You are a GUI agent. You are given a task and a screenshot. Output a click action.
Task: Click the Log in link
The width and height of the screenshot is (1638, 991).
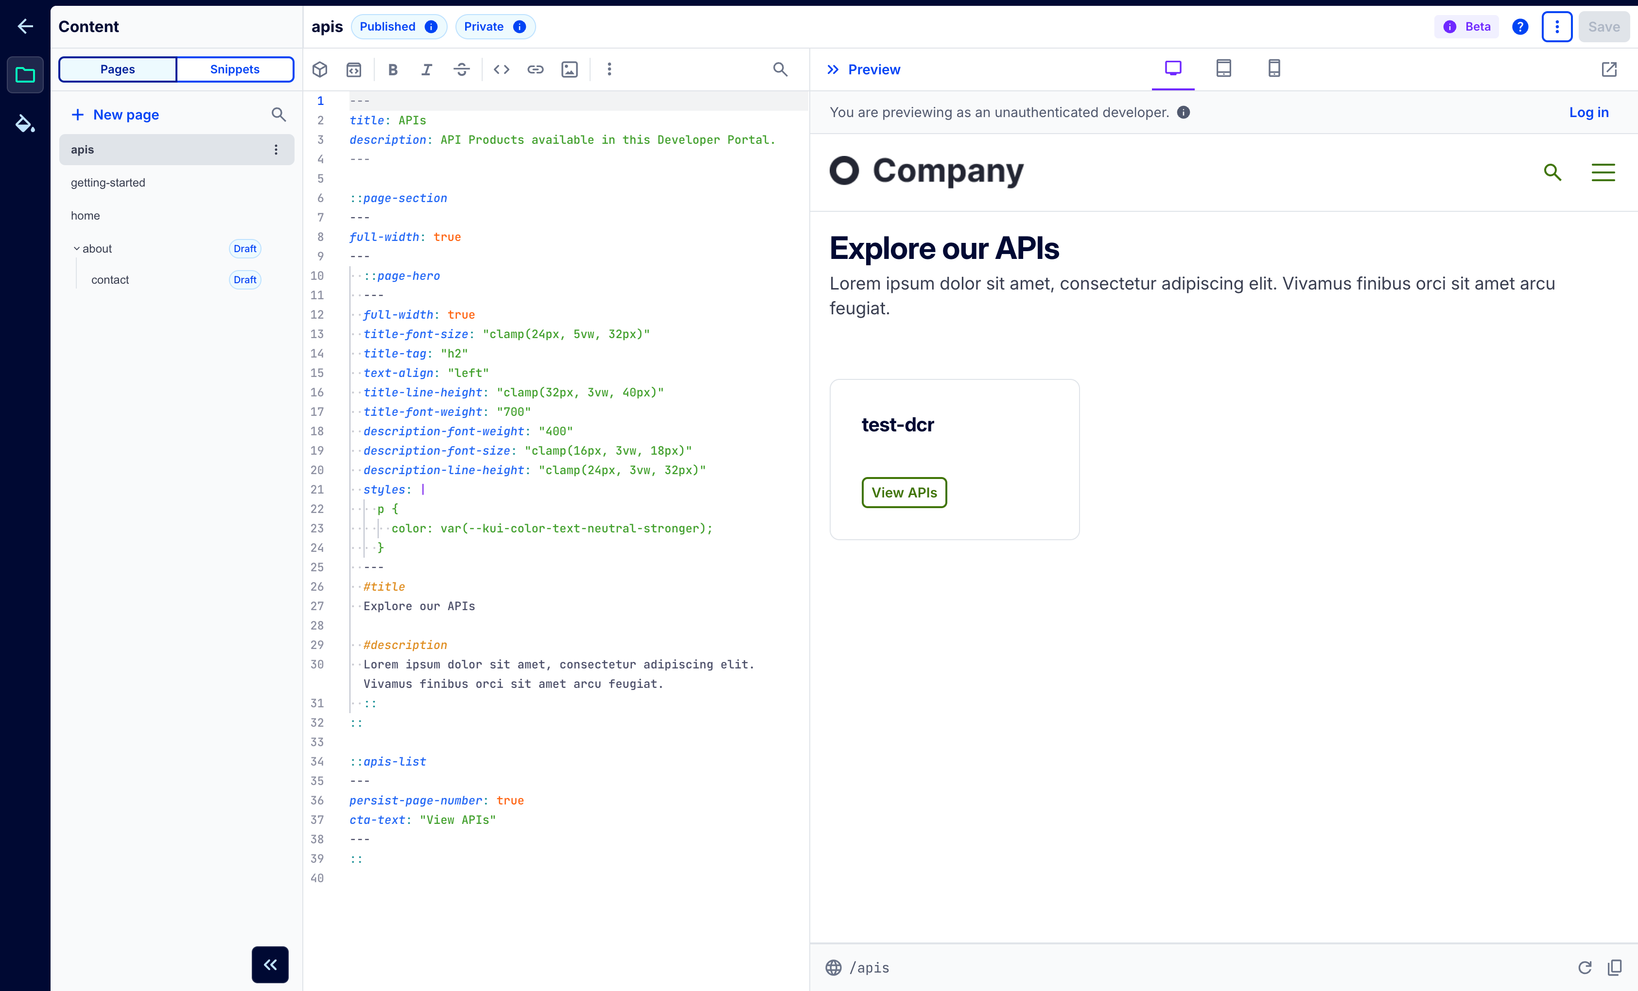pyautogui.click(x=1589, y=112)
